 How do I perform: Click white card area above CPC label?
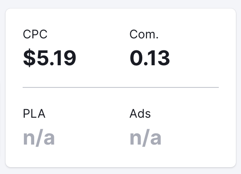tap(62, 18)
